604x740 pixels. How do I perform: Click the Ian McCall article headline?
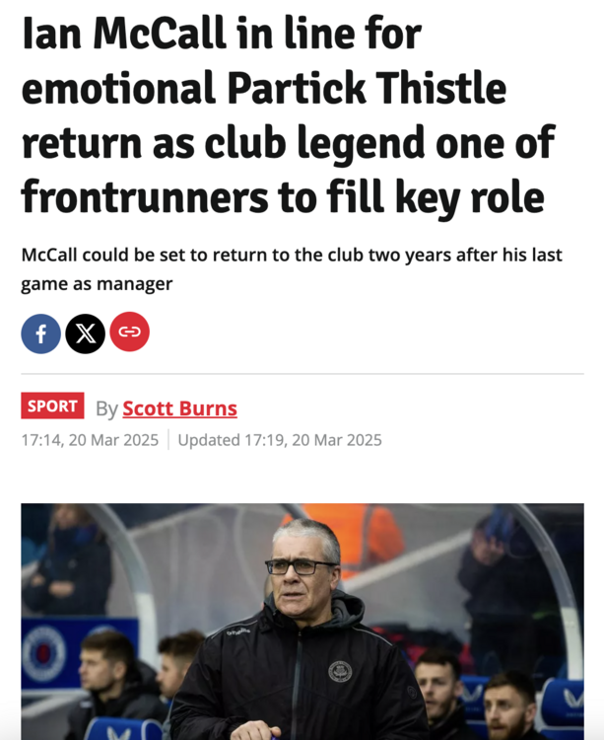[289, 115]
